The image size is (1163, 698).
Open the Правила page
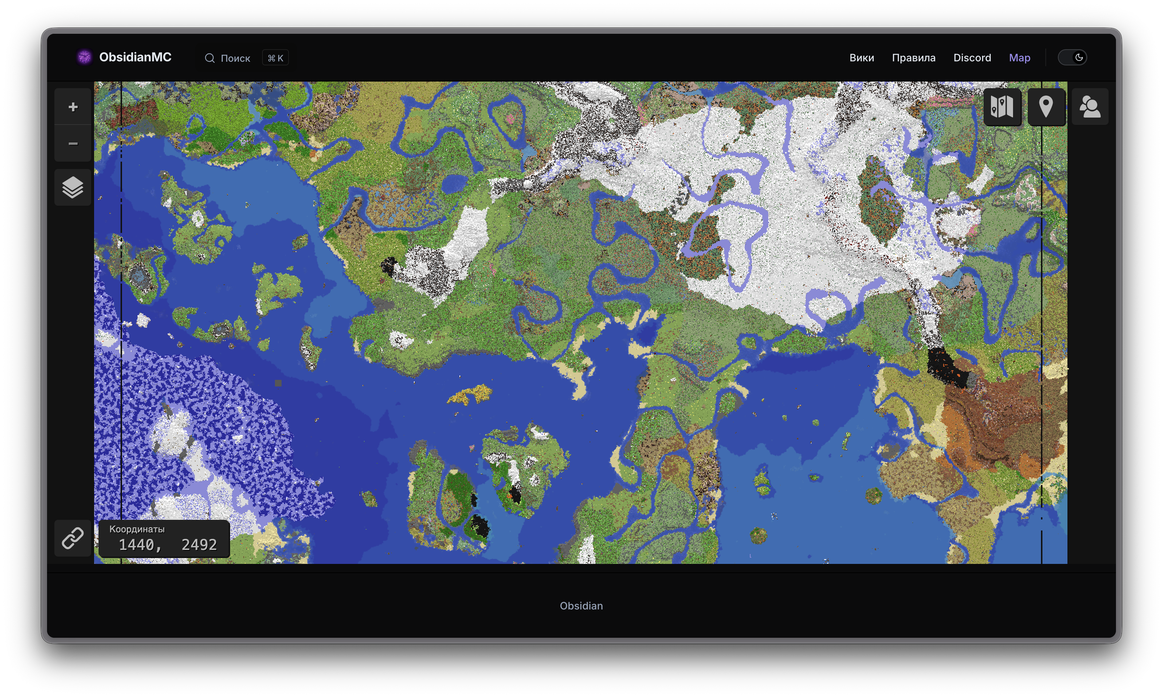[x=914, y=58]
